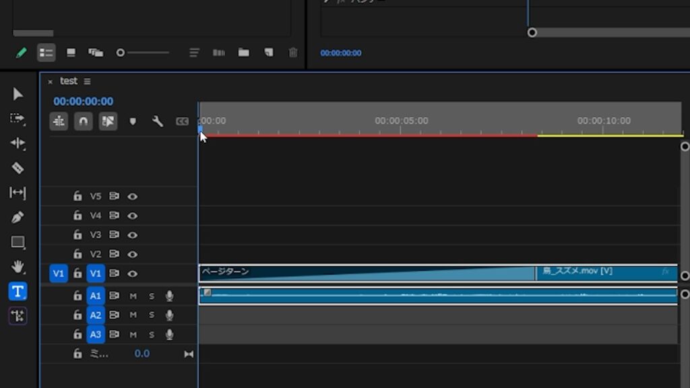Select the Pen tool

(18, 218)
